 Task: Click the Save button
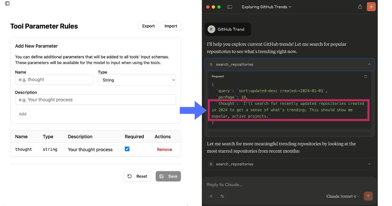168,176
